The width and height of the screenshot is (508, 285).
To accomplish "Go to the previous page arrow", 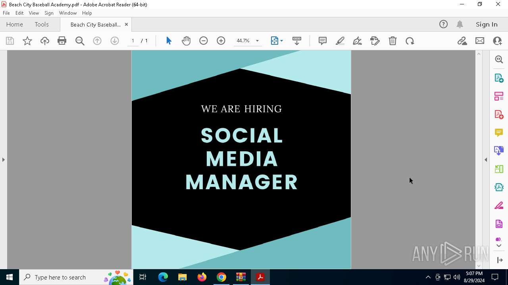I will click(97, 41).
